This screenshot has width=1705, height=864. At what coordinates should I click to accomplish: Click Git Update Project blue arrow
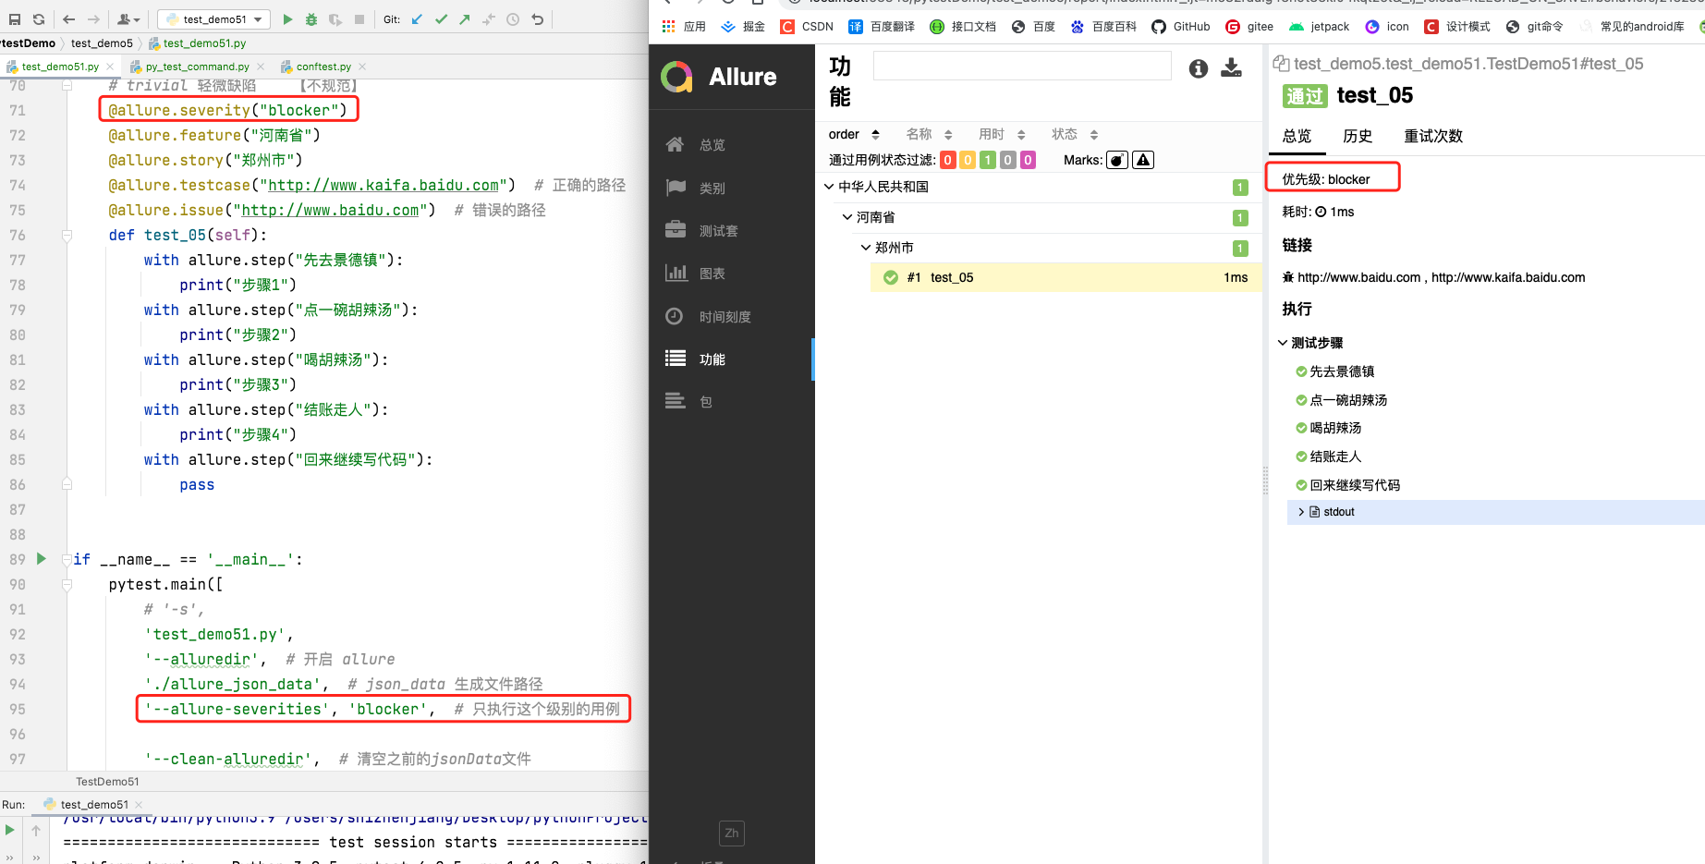tap(418, 18)
